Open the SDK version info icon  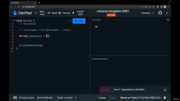point(165,98)
